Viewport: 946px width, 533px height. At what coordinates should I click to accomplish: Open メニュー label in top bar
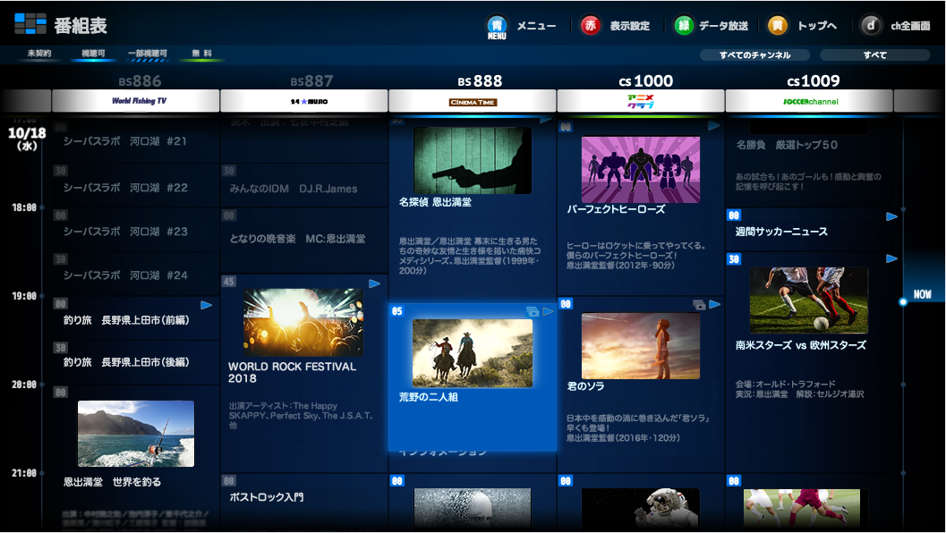pos(536,25)
